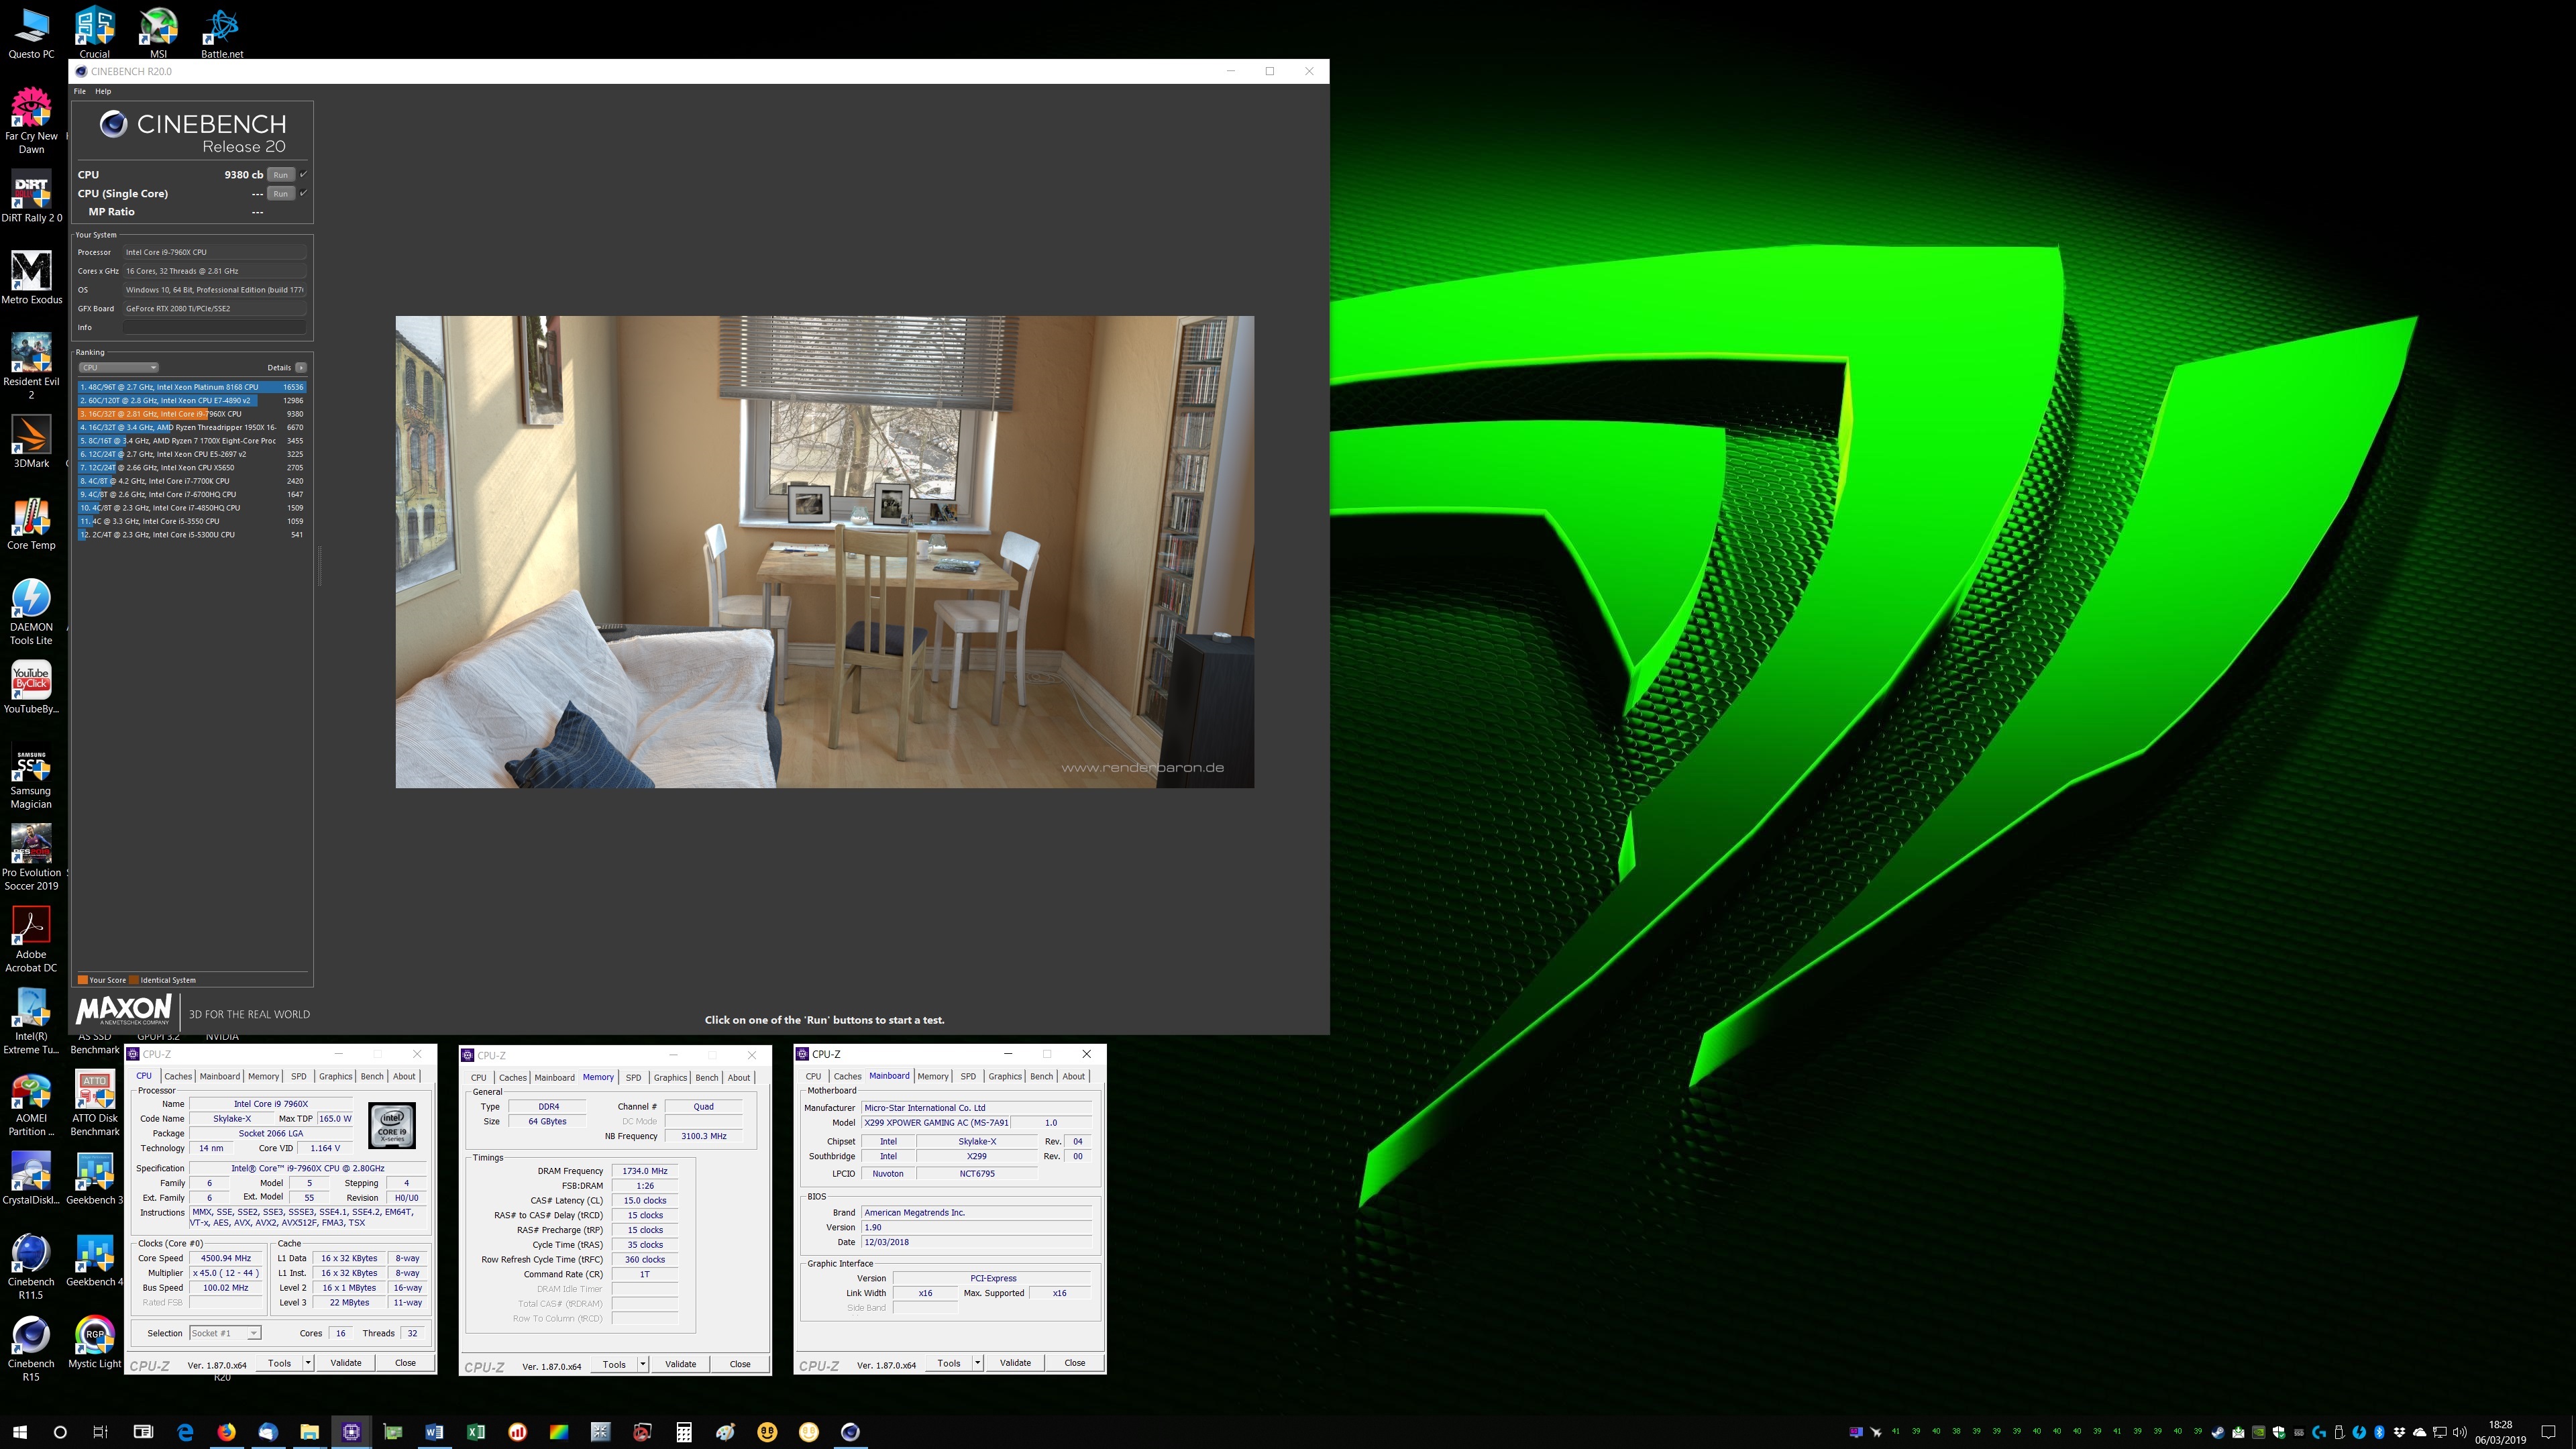Open Firefox from the taskbar
The height and width of the screenshot is (1449, 2576).
(227, 1432)
